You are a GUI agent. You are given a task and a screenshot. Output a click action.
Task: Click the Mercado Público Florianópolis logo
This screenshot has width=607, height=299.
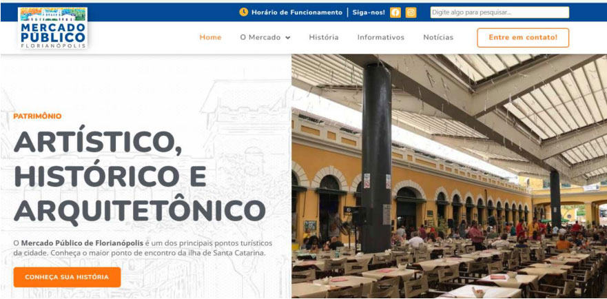52,28
